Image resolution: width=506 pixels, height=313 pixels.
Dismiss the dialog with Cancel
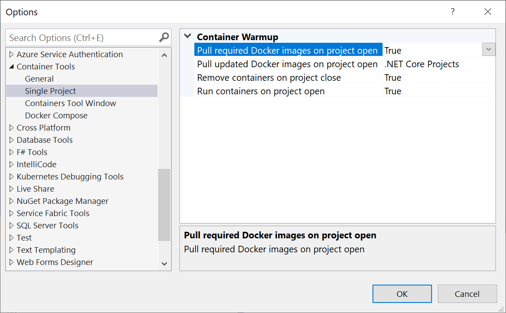467,294
